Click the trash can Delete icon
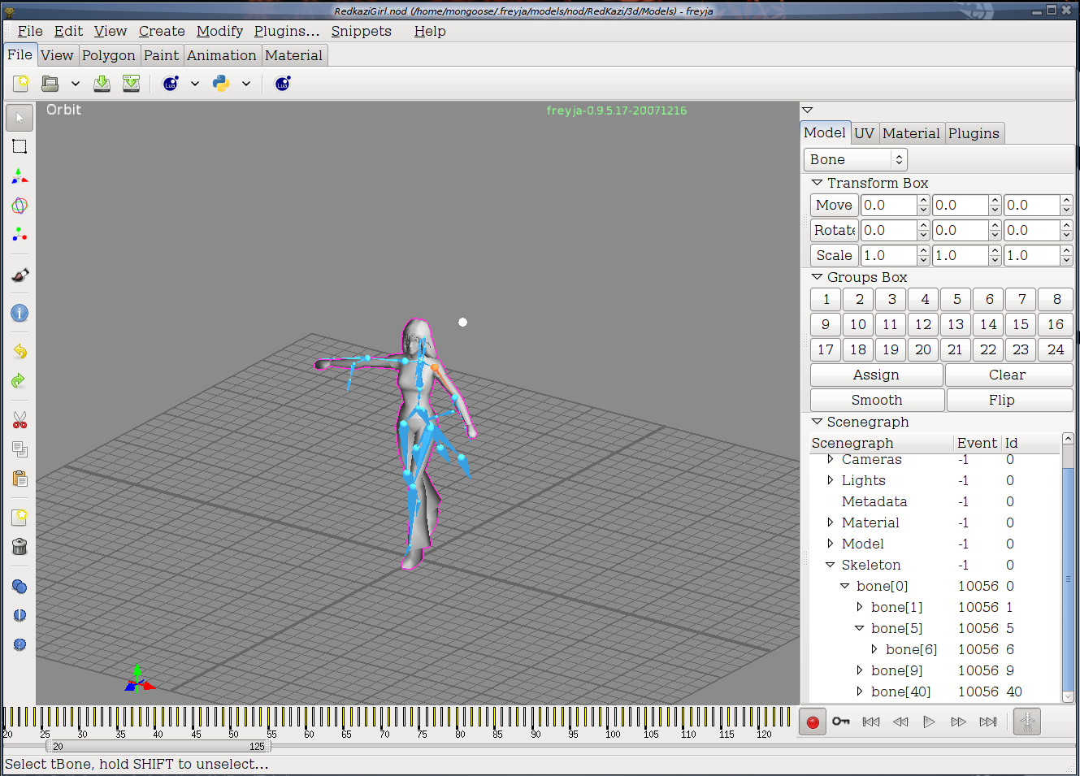The width and height of the screenshot is (1080, 776). [x=20, y=547]
